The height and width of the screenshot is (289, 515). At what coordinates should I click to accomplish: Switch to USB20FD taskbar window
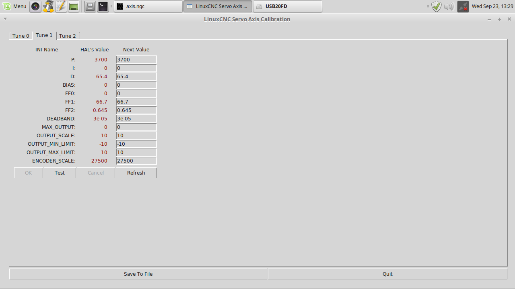click(288, 6)
